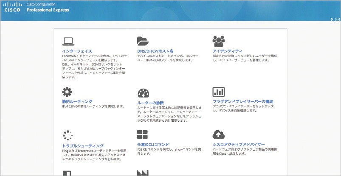This screenshot has height=176, width=341.
Task: Click the four-square grid icon for 任意のCLIコマンド
Action: coord(142,134)
